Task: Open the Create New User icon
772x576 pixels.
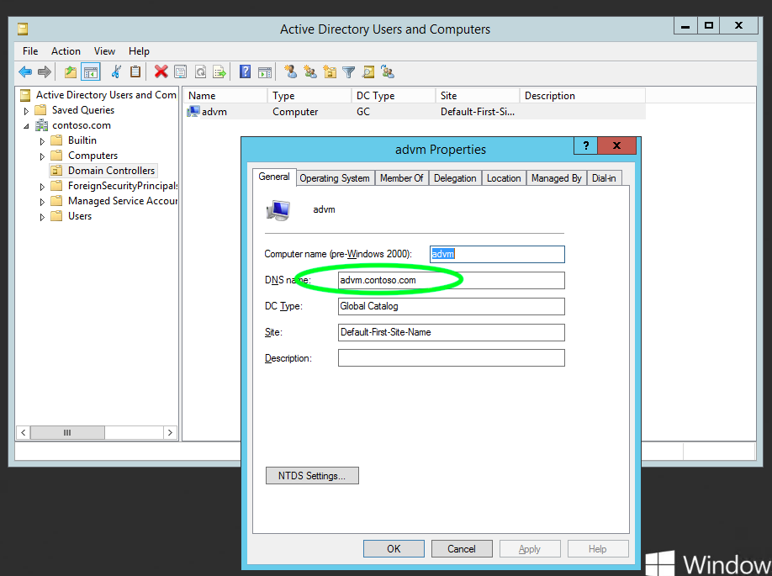Action: click(291, 71)
